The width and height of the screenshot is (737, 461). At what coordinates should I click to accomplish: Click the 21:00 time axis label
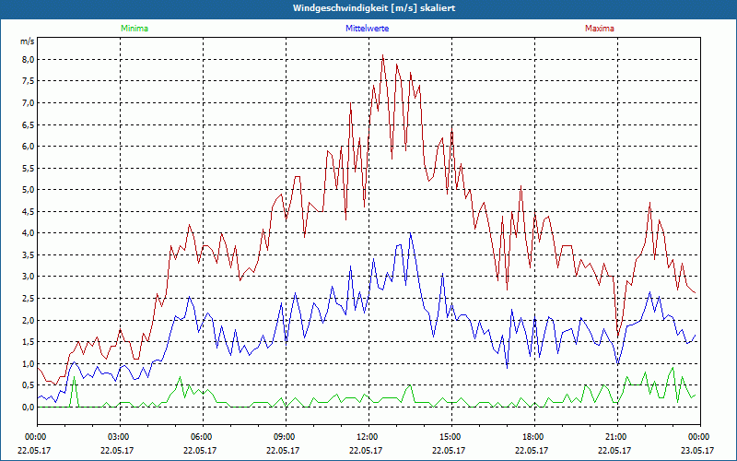(x=617, y=437)
